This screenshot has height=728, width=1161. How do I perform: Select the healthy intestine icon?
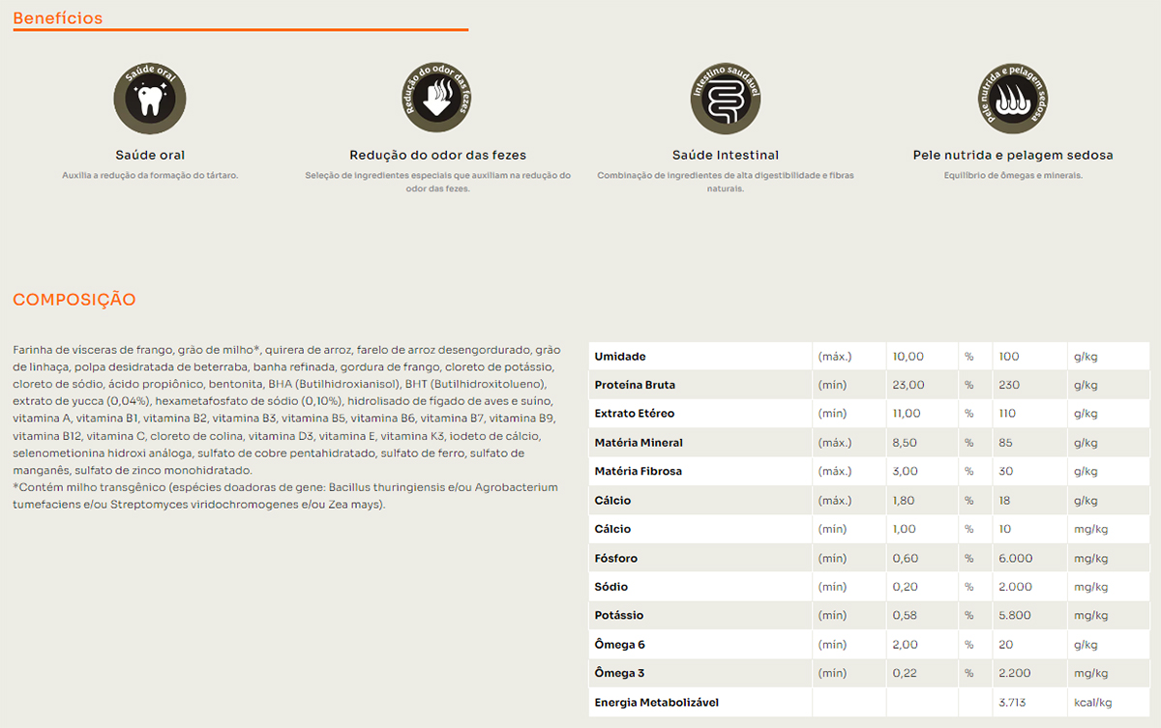(725, 99)
